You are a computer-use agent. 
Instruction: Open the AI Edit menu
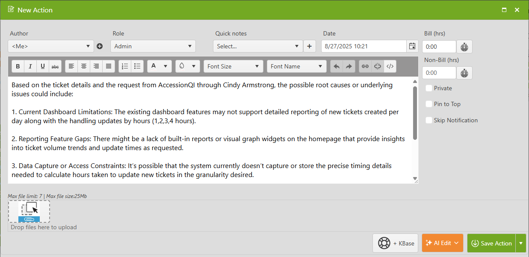[x=443, y=243]
